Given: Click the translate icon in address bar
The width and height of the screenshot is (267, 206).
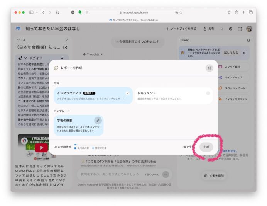Looking at the screenshot, I should click(176, 12).
